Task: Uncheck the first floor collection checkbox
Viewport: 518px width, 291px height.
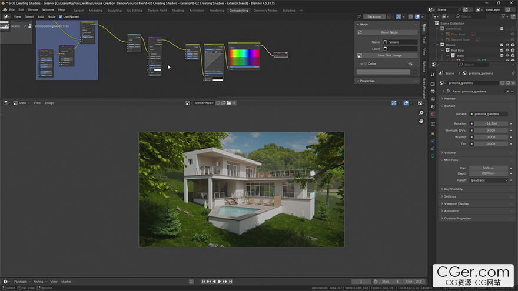Action: click(x=502, y=51)
